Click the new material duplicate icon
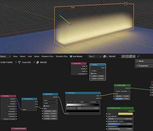Screen dimensions: 153x131 (x=131, y=56)
